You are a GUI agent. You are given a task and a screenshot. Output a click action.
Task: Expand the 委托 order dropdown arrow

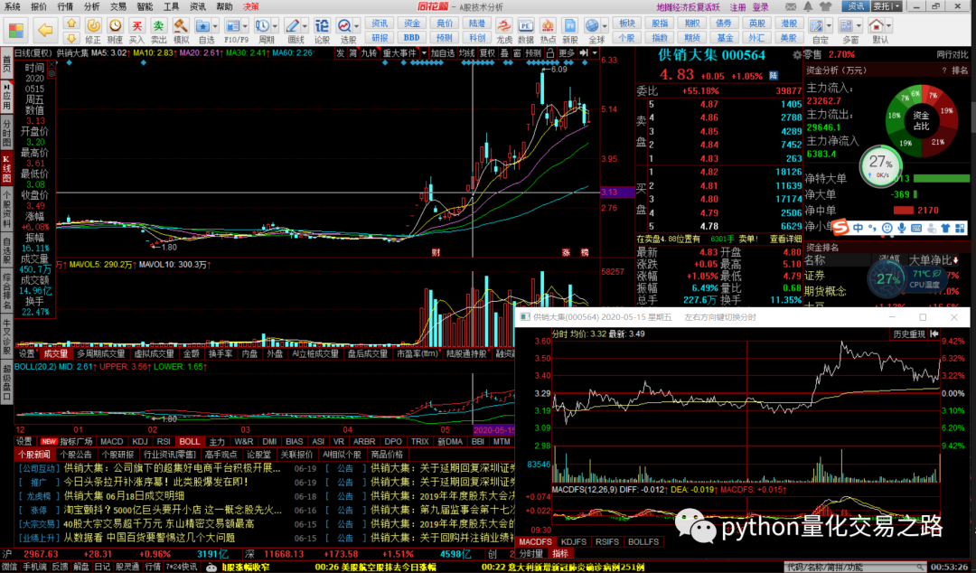click(x=897, y=6)
